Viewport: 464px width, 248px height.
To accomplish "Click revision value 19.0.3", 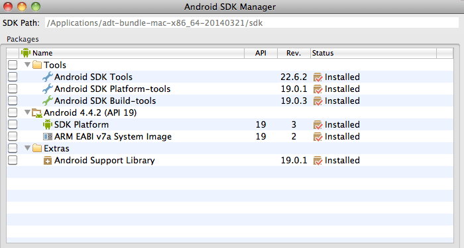I will (x=294, y=101).
